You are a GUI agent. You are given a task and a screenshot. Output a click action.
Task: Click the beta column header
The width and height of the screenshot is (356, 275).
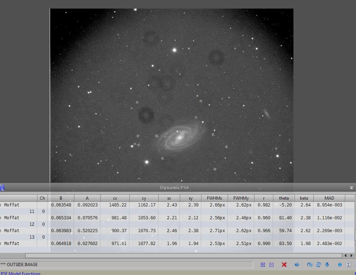click(x=304, y=198)
